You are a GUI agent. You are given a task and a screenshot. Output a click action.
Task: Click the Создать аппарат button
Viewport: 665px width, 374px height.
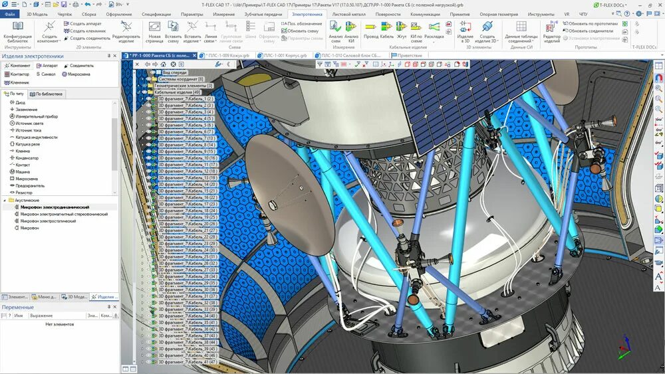pos(82,24)
